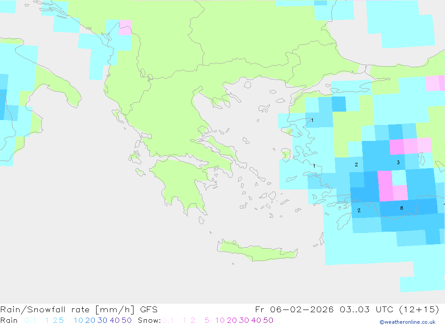The height and width of the screenshot is (326, 445).
Task: Select the 2 value in the Rain legend
Action: (x=55, y=320)
